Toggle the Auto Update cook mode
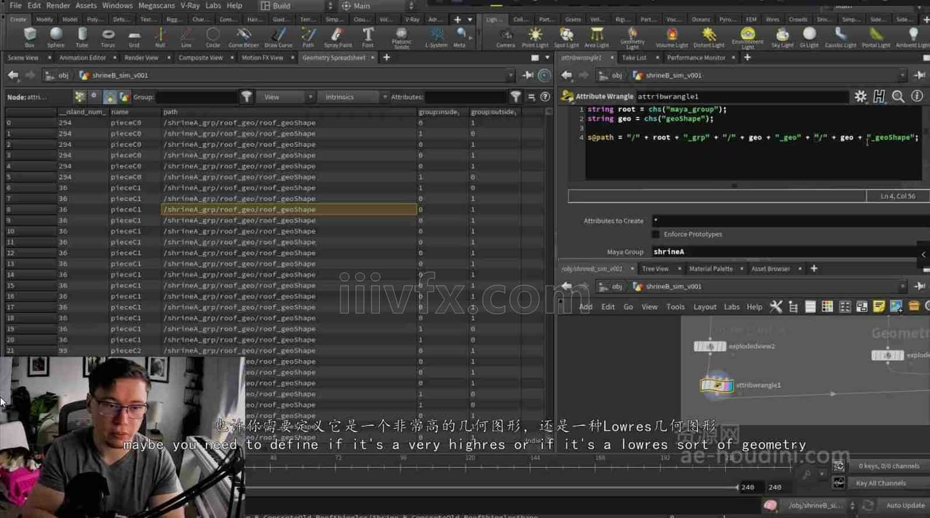The width and height of the screenshot is (930, 518). point(905,505)
